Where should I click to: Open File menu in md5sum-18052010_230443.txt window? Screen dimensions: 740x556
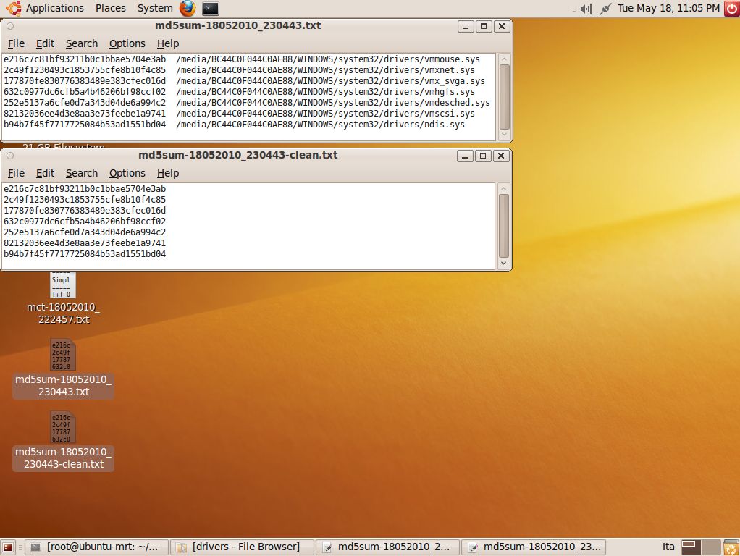pos(16,43)
